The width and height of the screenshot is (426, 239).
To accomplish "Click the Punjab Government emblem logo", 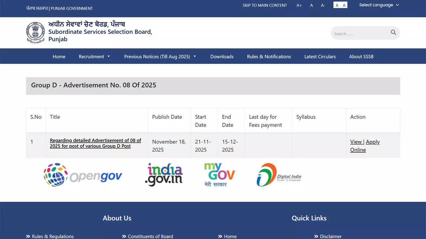I will [x=36, y=33].
